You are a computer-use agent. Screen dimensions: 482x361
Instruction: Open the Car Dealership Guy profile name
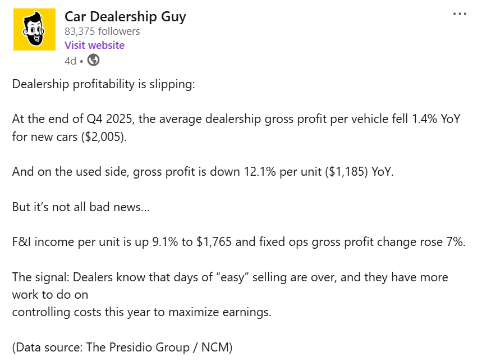(125, 17)
